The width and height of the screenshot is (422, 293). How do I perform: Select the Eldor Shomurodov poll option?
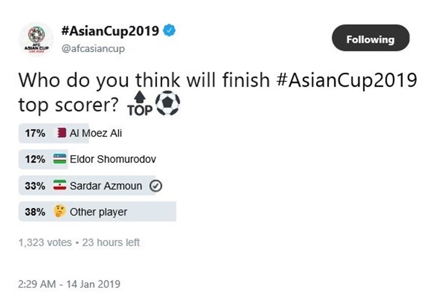pyautogui.click(x=113, y=159)
